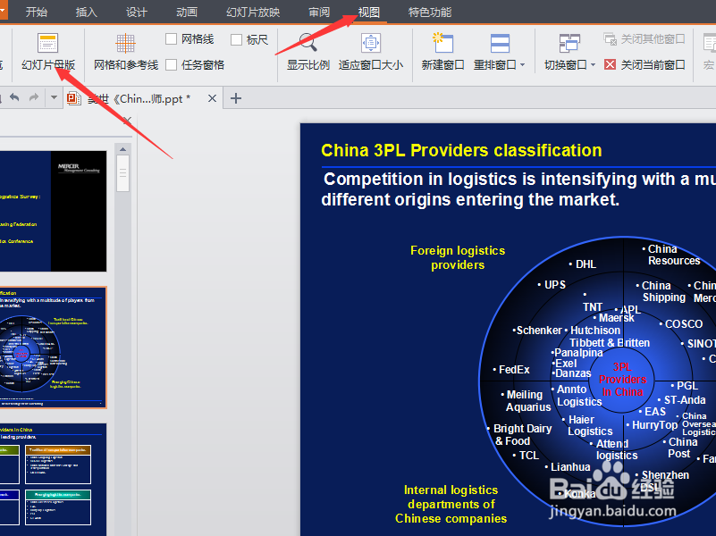Screen dimensions: 716x536
Task: Add a new document tab with plus
Action: pos(236,98)
